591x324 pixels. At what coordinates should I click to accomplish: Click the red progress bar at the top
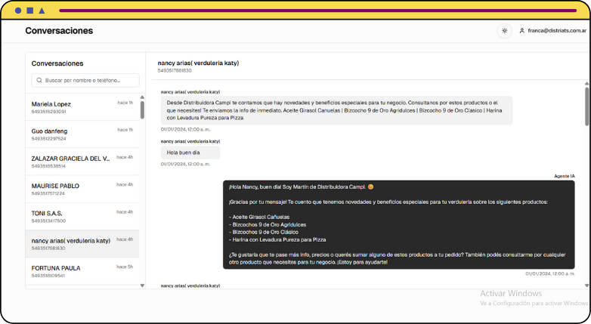coord(317,11)
